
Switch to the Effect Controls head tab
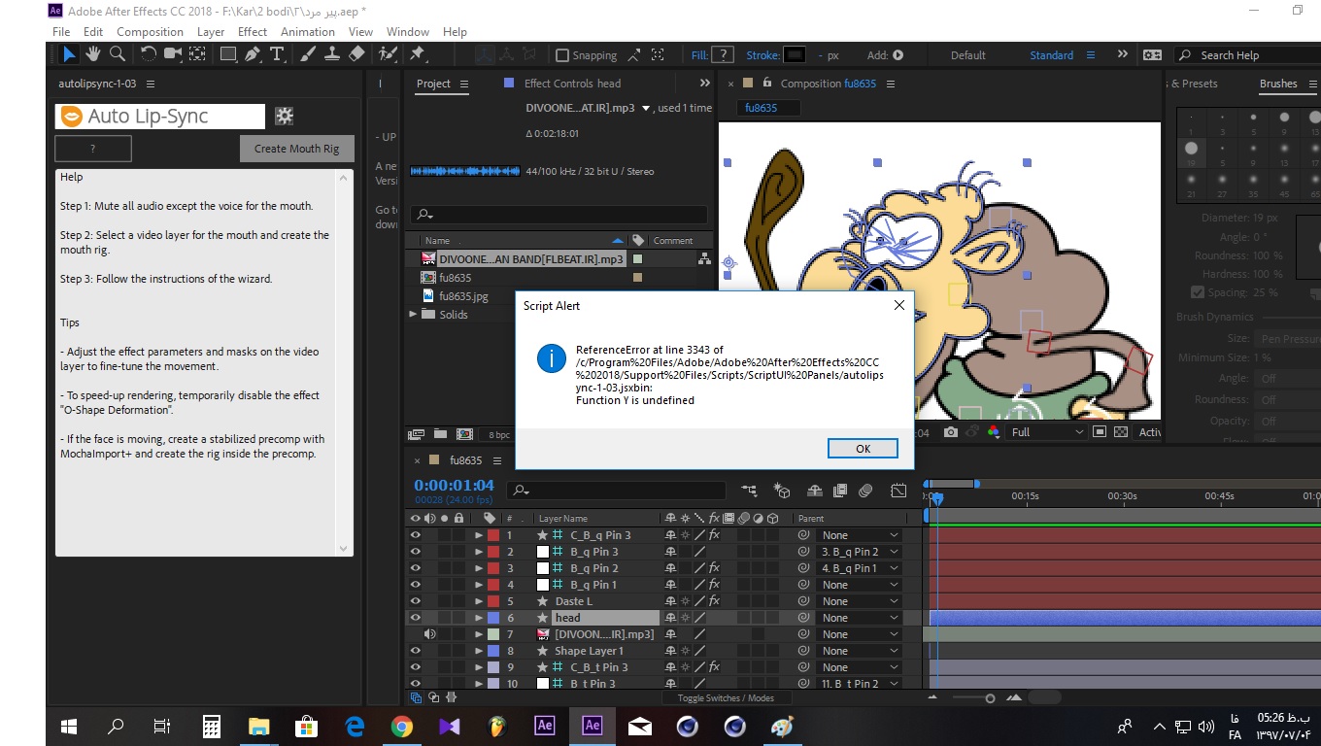pyautogui.click(x=572, y=84)
